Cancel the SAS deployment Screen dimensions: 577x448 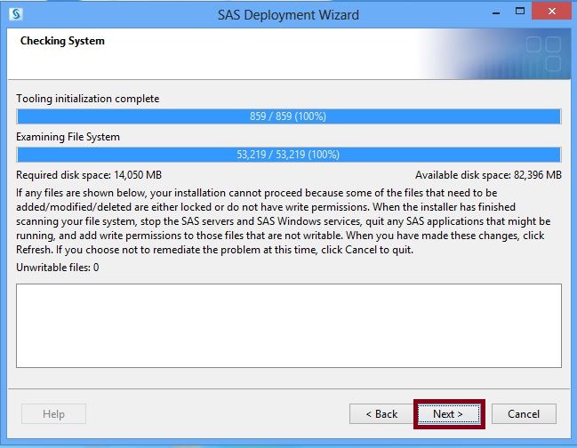[524, 414]
